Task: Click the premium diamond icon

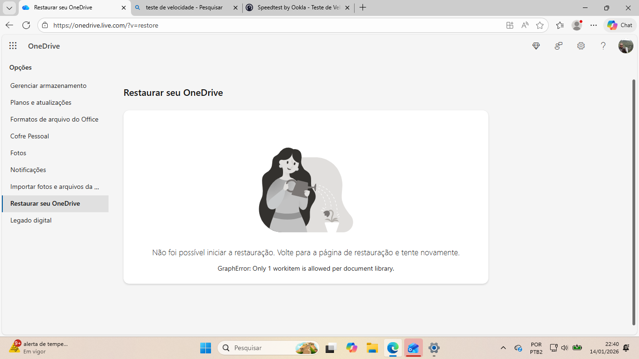Action: point(536,46)
